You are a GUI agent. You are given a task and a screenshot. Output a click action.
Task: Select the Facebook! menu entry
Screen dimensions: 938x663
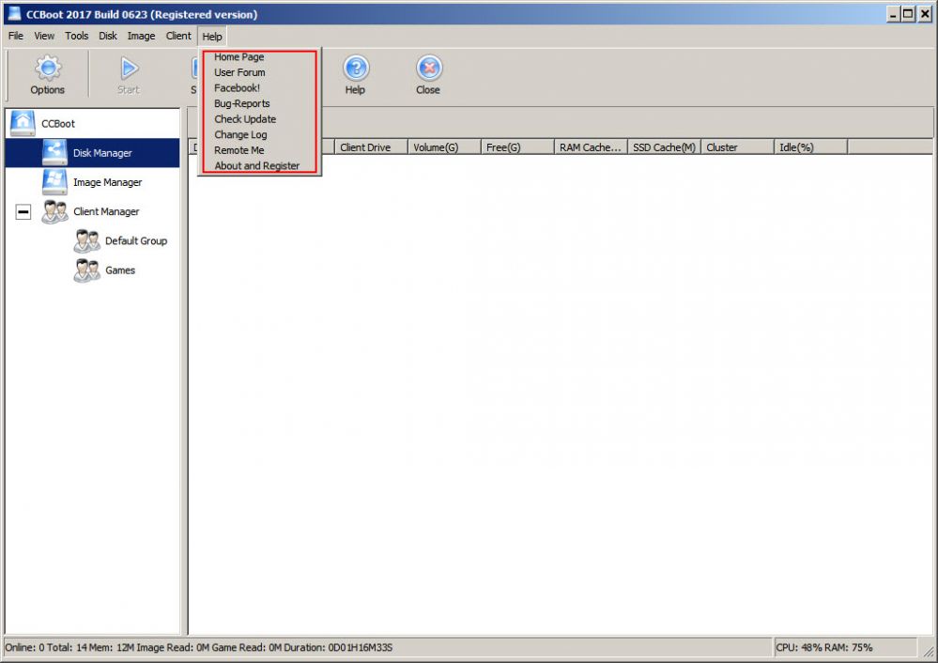point(237,88)
